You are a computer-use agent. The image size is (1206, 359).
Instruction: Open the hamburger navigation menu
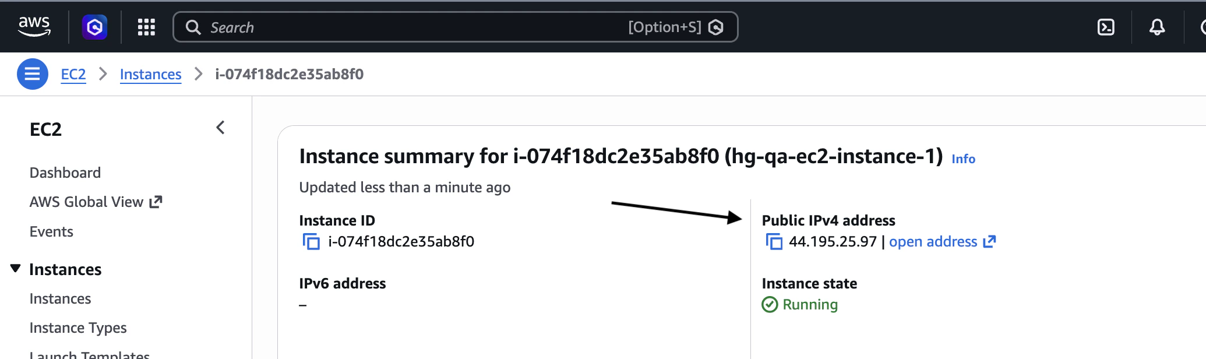coord(33,74)
